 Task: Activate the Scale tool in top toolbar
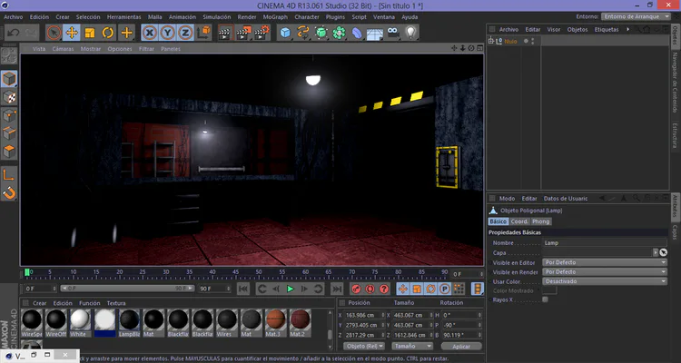coord(90,33)
